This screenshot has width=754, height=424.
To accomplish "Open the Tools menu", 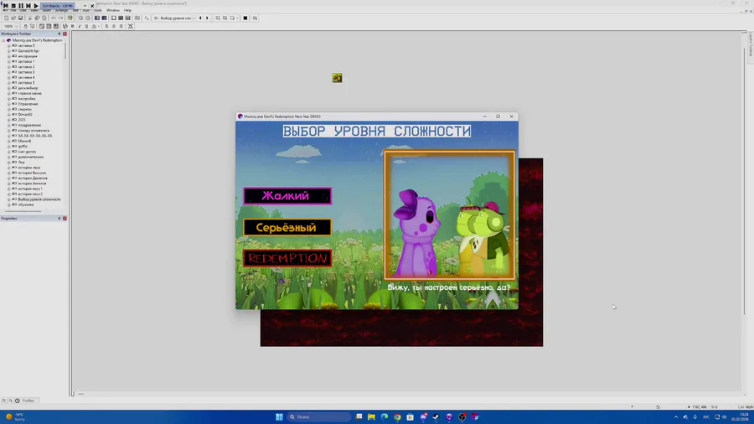I will [98, 10].
